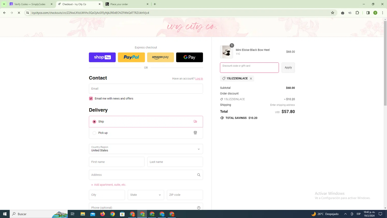Open the Extensions puzzle icon
Screen dimensions: 387x218
[357, 13]
